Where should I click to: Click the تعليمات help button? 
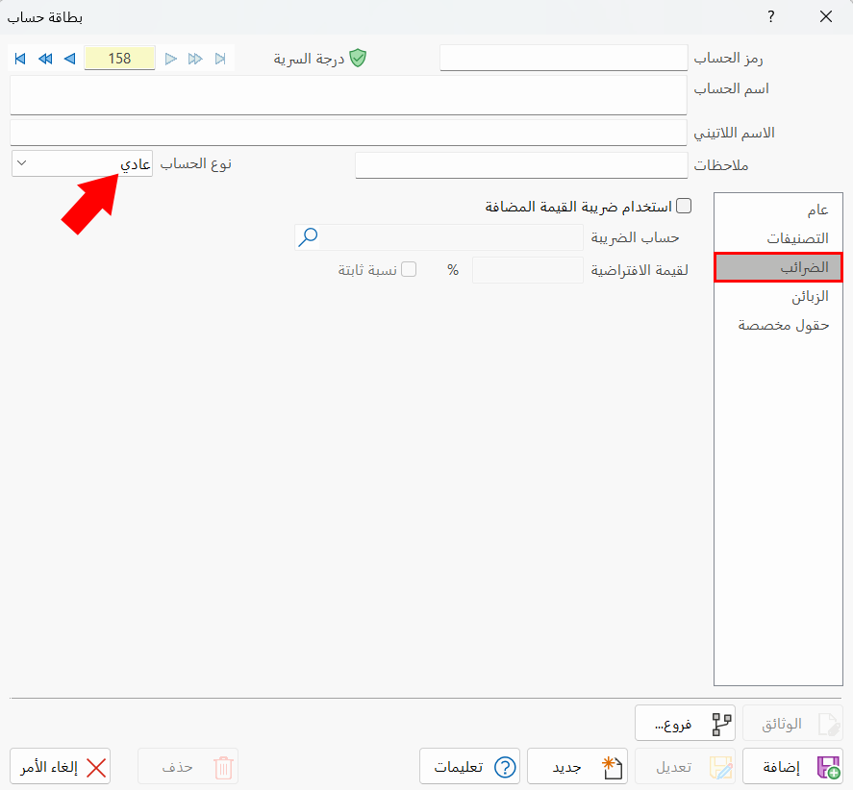pos(469,766)
